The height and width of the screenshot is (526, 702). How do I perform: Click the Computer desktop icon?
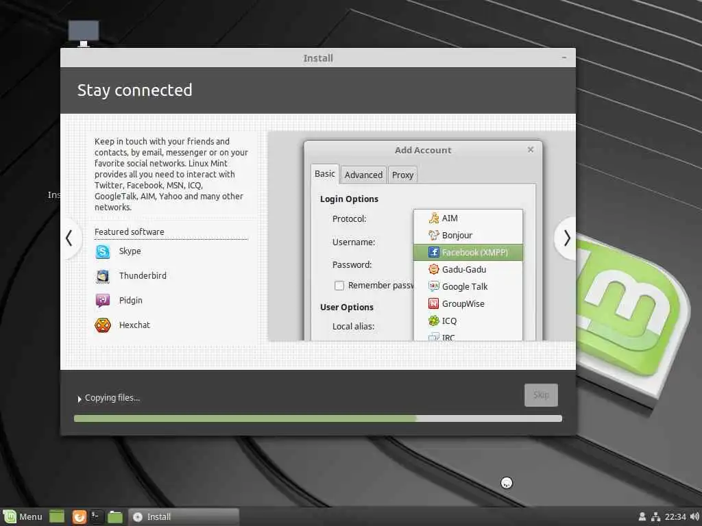tap(84, 34)
